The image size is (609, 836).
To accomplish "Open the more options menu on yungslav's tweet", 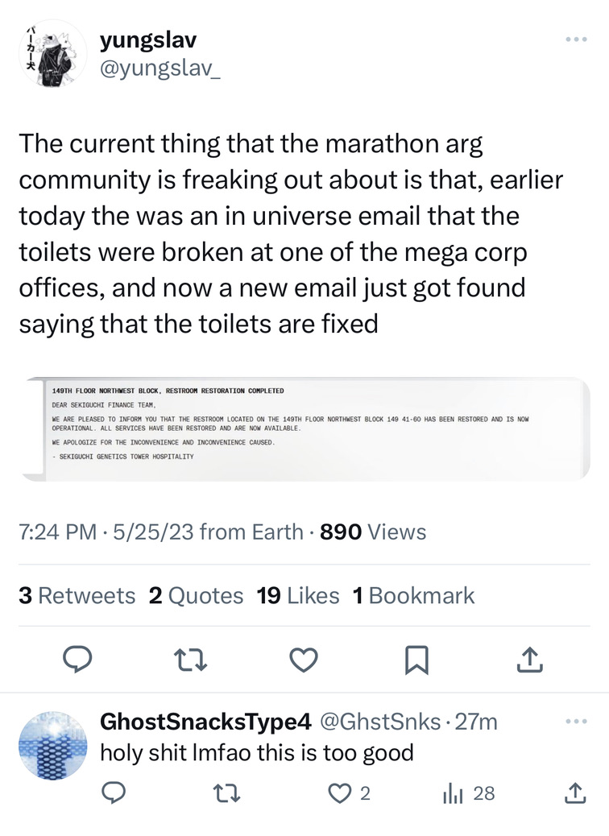I will 576,39.
